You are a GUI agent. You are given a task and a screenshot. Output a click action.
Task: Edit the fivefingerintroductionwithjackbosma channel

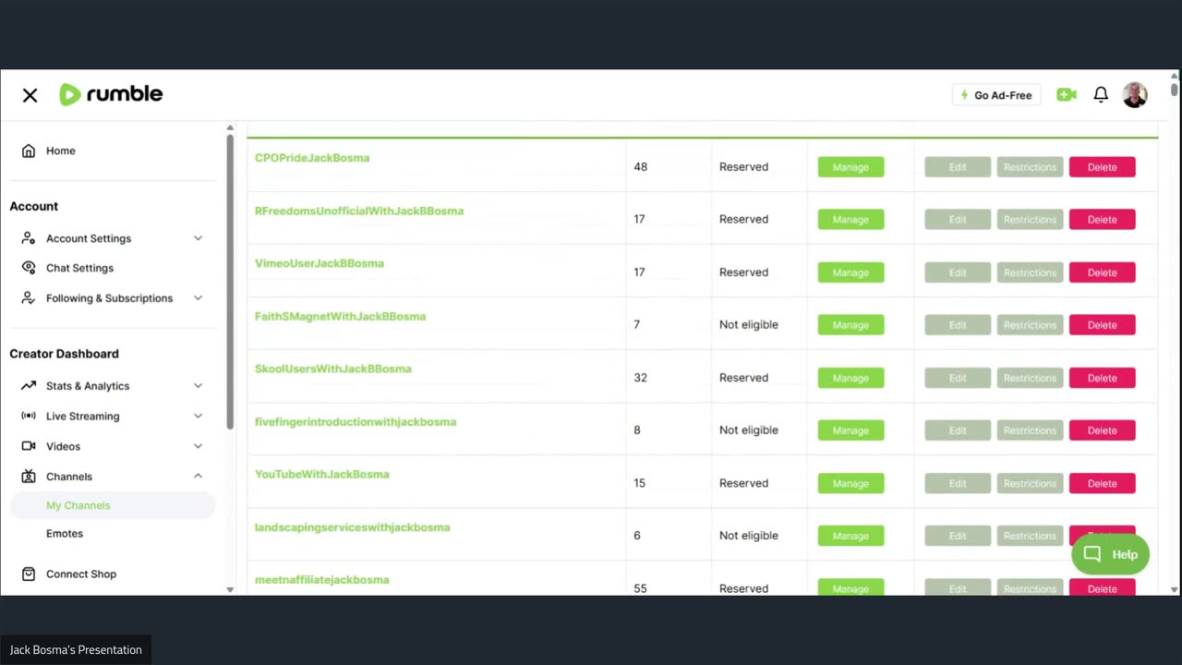[958, 430]
